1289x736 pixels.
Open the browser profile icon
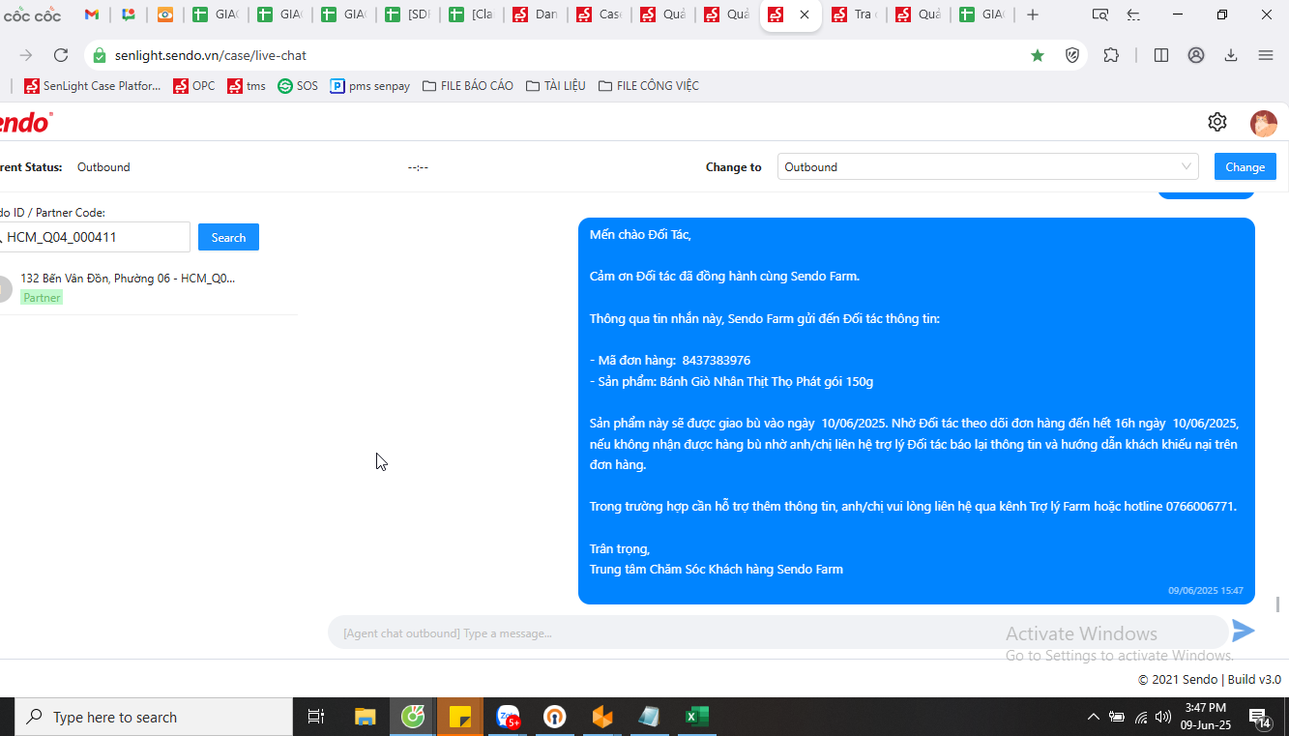coord(1196,55)
